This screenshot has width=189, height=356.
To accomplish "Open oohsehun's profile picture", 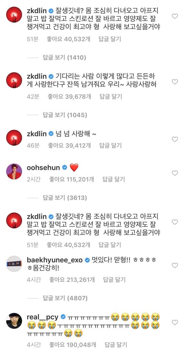I will [14, 171].
